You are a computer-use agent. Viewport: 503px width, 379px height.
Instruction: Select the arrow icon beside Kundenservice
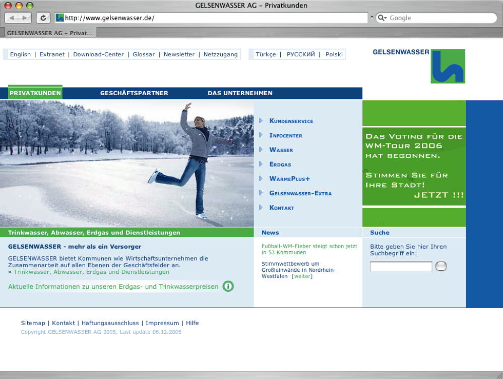point(262,121)
